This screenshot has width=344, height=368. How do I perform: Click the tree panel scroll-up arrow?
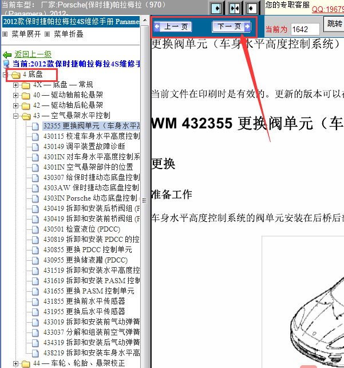click(x=145, y=20)
